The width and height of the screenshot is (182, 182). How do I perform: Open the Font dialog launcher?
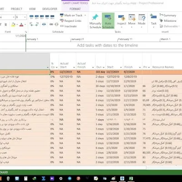(x=26, y=32)
